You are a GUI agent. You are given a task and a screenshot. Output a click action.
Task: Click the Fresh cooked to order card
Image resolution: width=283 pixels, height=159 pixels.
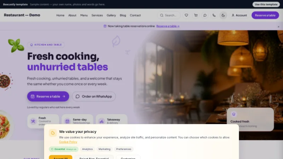(x=43, y=121)
